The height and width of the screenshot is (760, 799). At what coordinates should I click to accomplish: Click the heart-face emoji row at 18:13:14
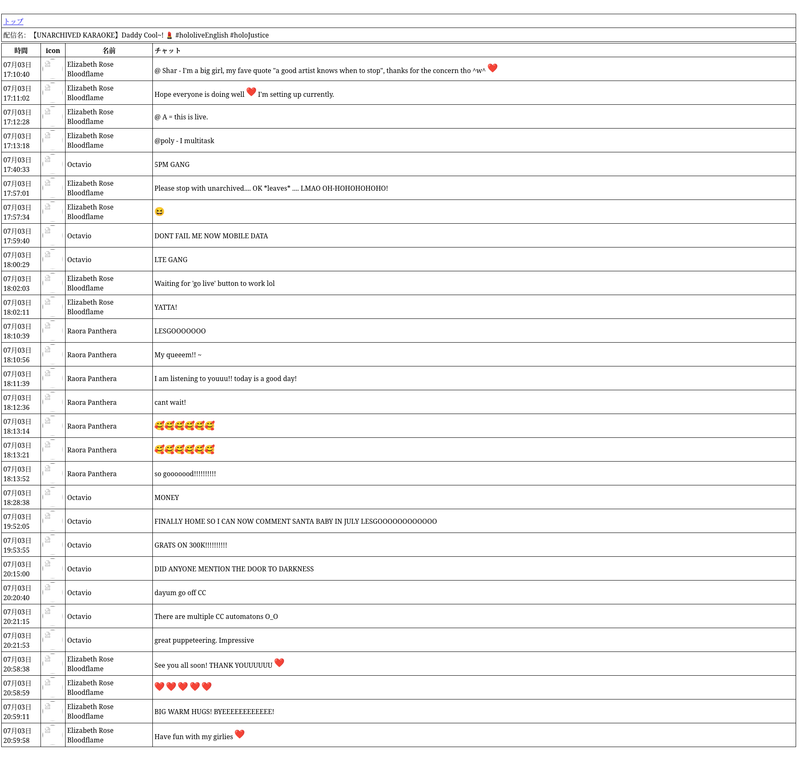[185, 426]
